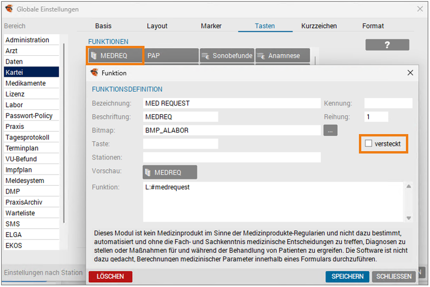The width and height of the screenshot is (430, 287).
Task: Close the Globale Einstellungen window
Action: (420, 9)
